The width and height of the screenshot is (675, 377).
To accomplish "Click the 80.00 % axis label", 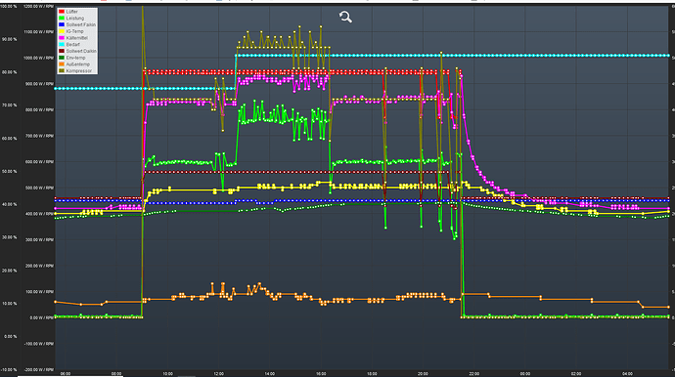I will (x=10, y=72).
